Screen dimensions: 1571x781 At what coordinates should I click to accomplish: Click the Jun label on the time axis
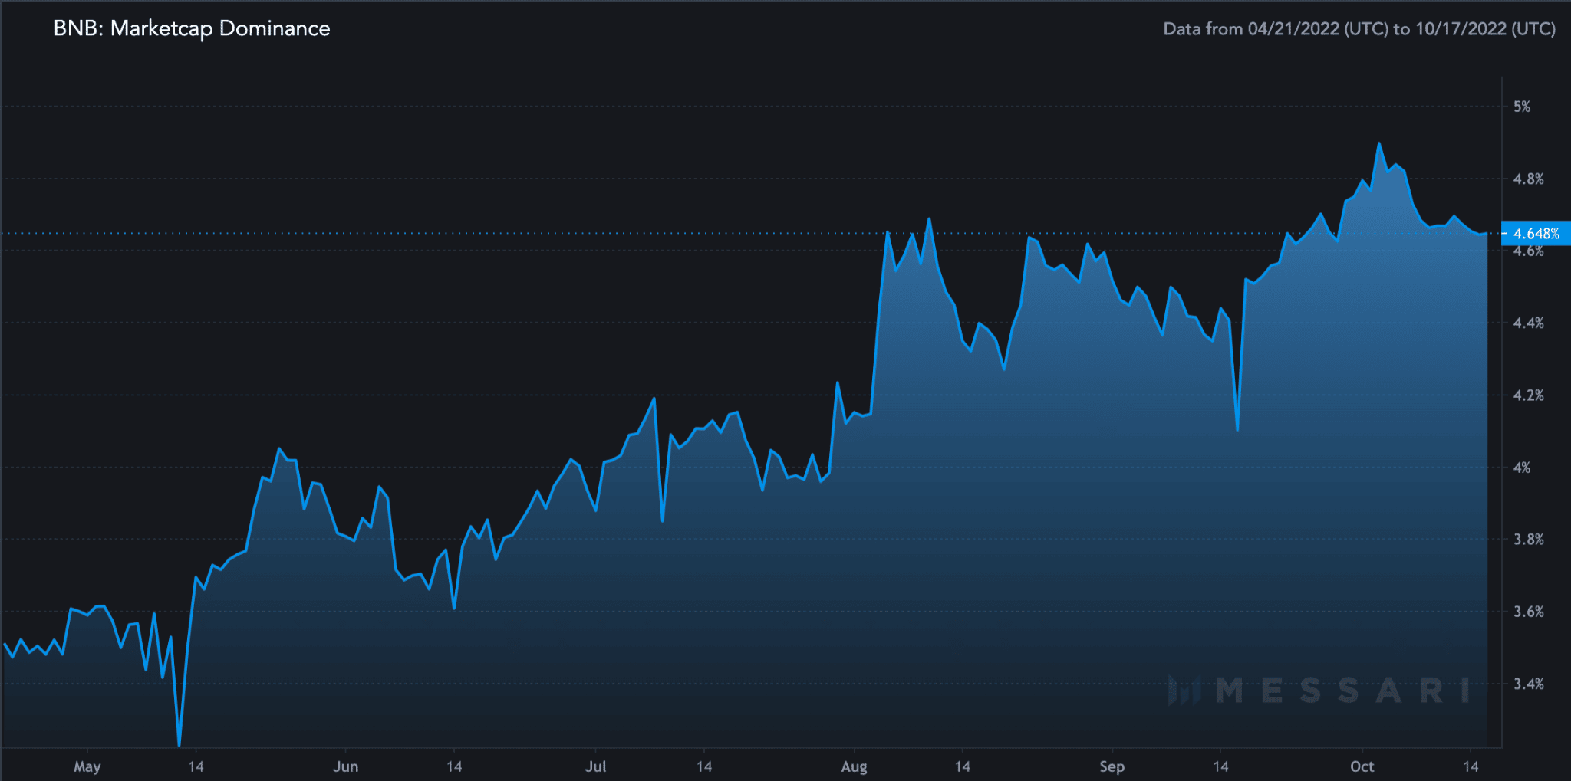[346, 766]
